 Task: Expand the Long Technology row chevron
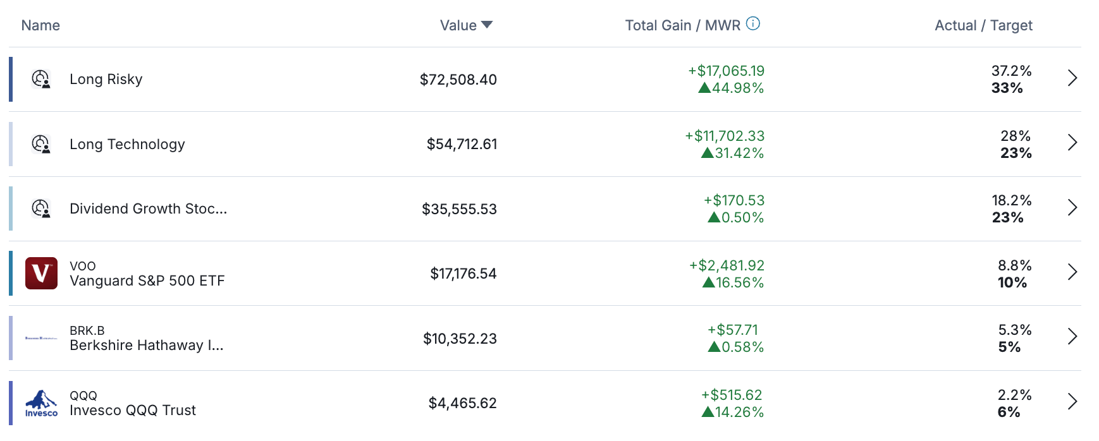1072,143
